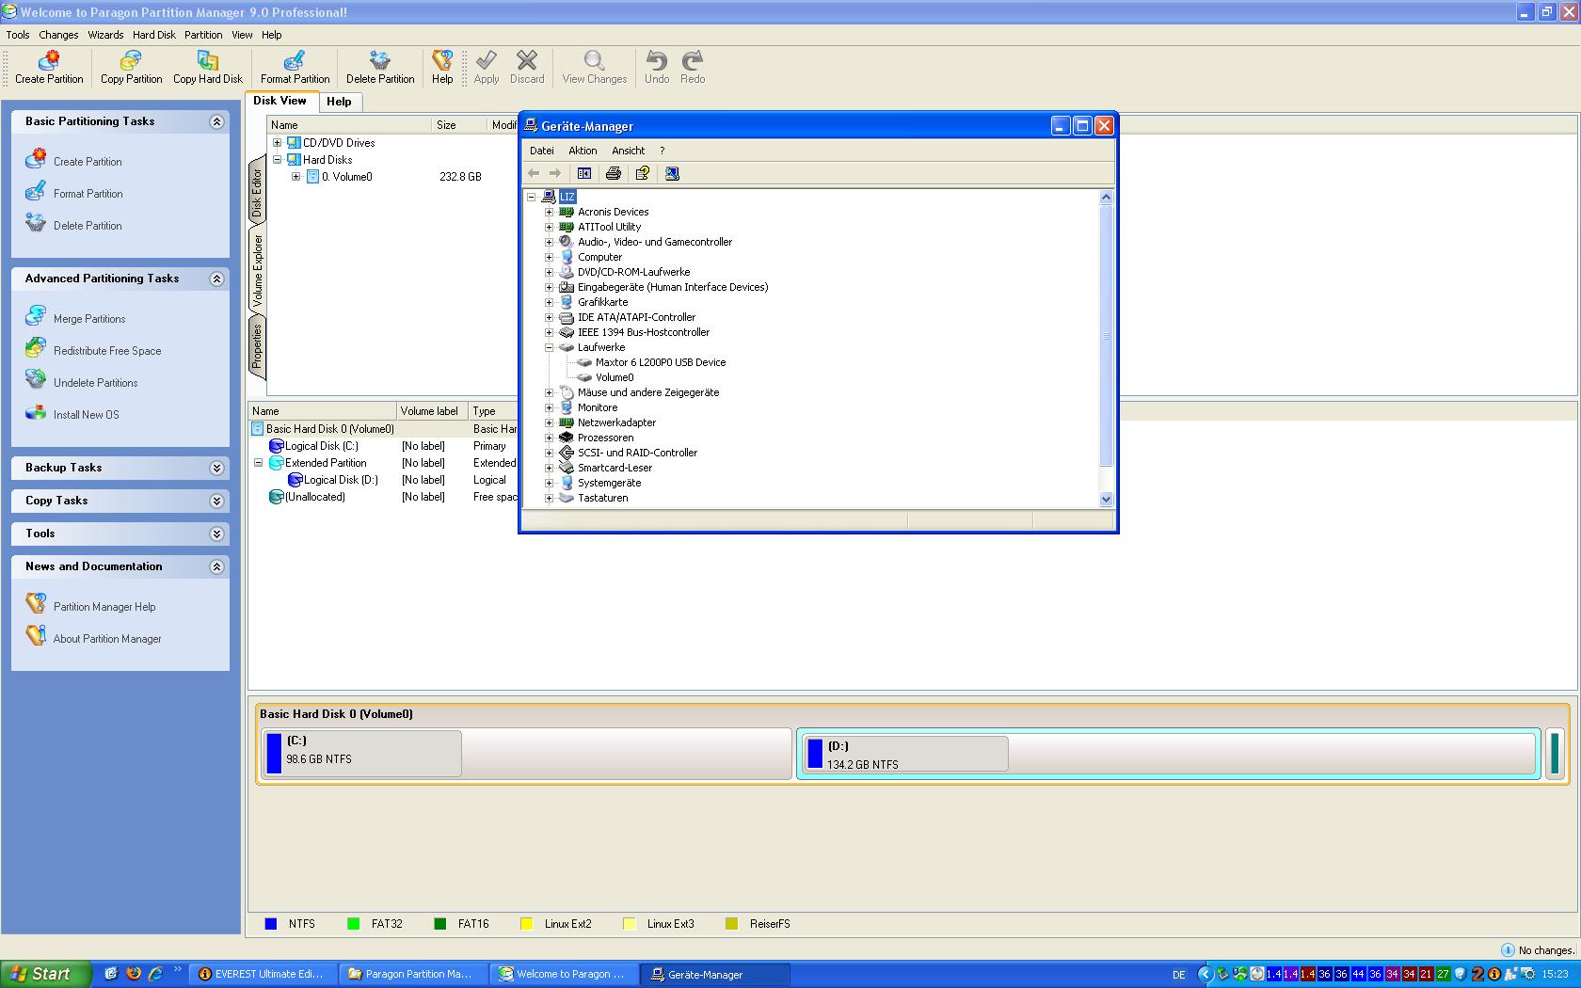Open the Aktion menu in Geräte-Manager
The height and width of the screenshot is (988, 1581).
point(583,151)
